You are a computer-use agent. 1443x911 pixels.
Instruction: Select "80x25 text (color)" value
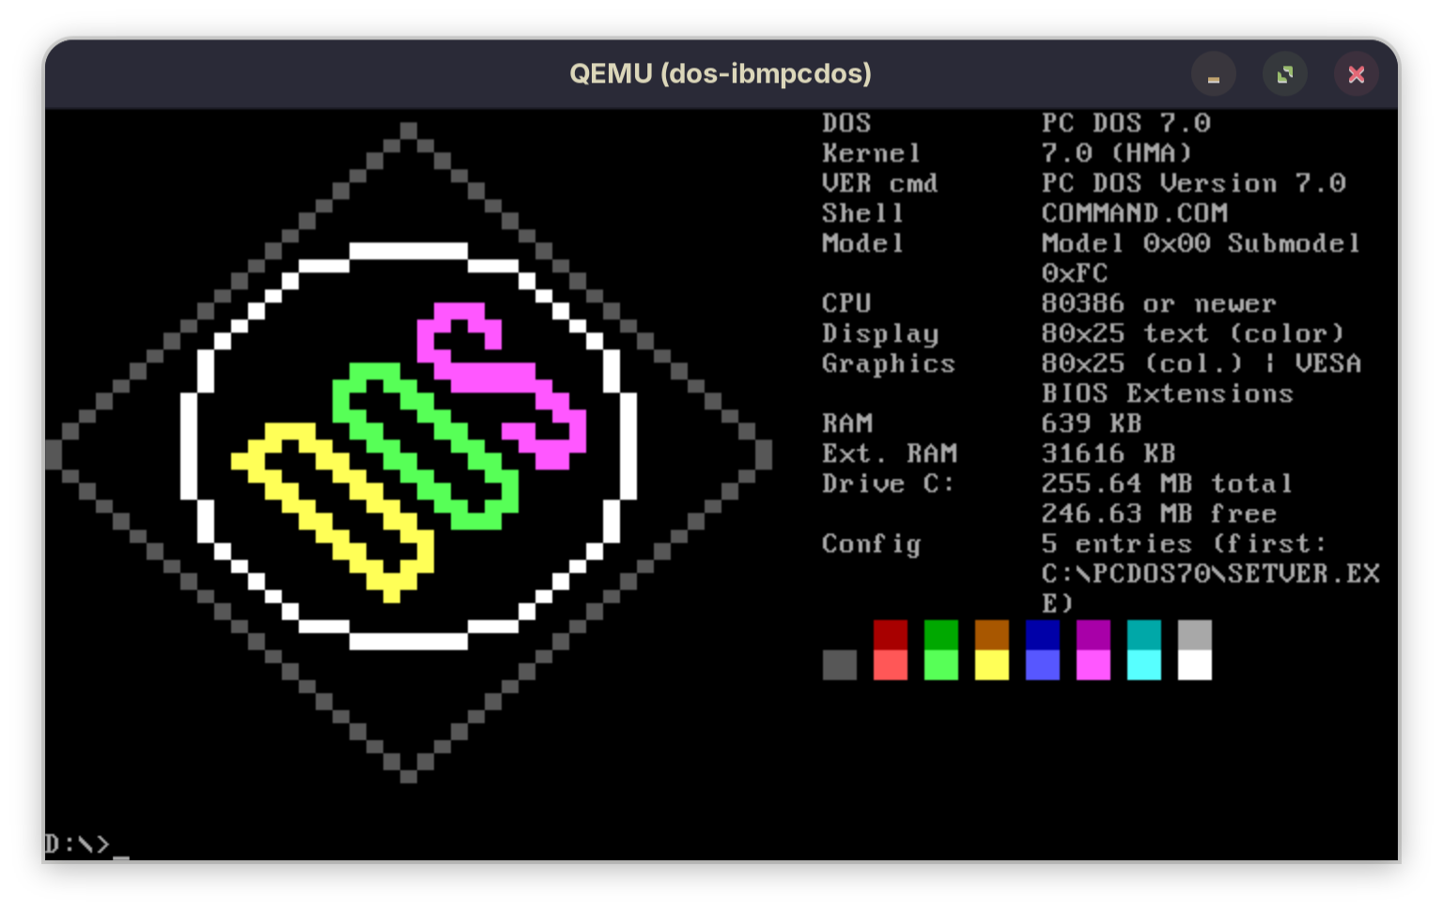1193,333
